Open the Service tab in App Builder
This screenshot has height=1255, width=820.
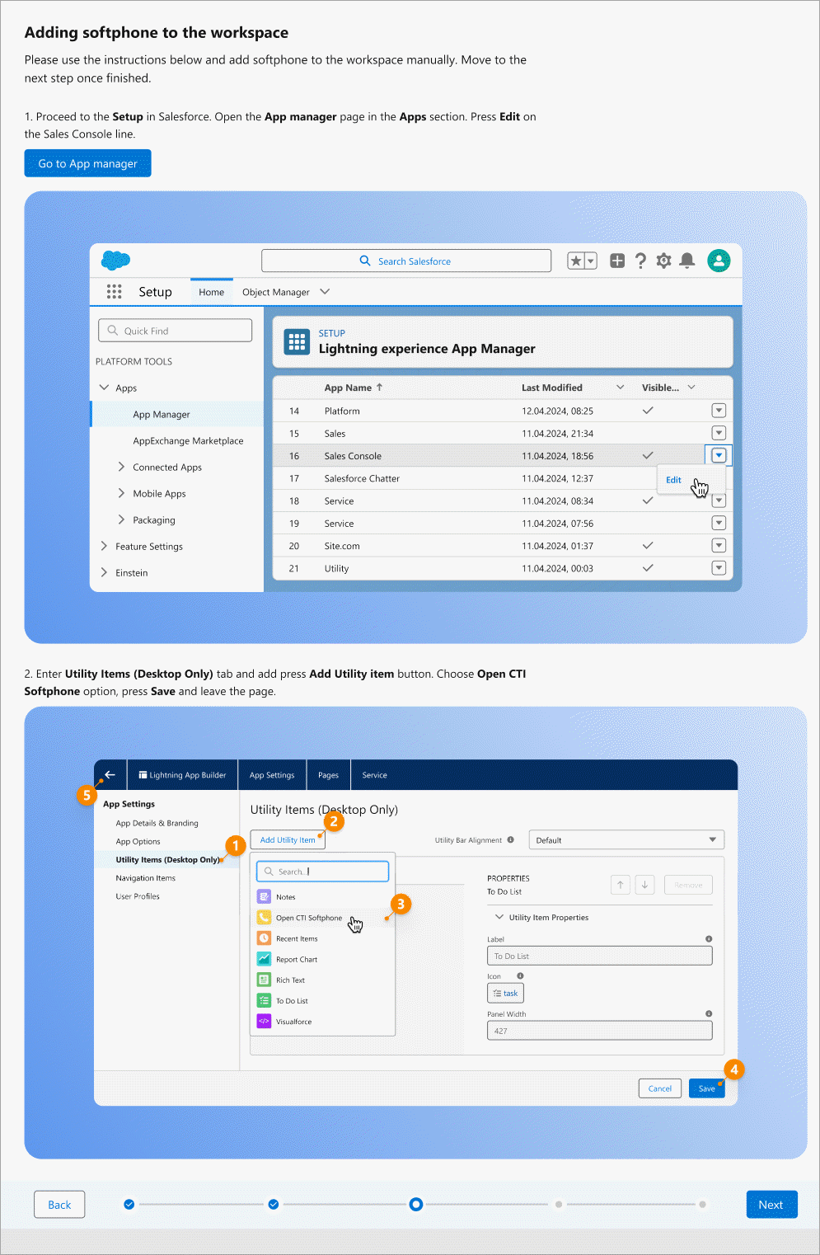point(375,775)
